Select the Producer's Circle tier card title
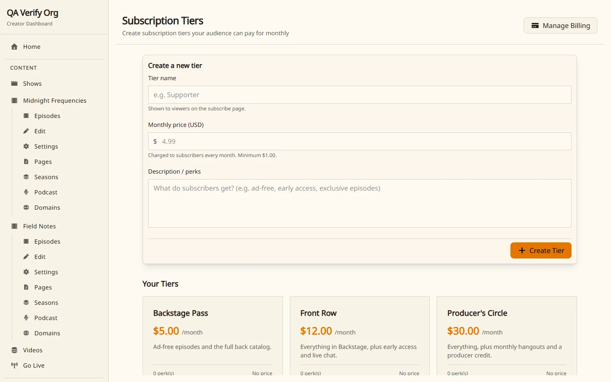611x382 pixels. click(477, 313)
